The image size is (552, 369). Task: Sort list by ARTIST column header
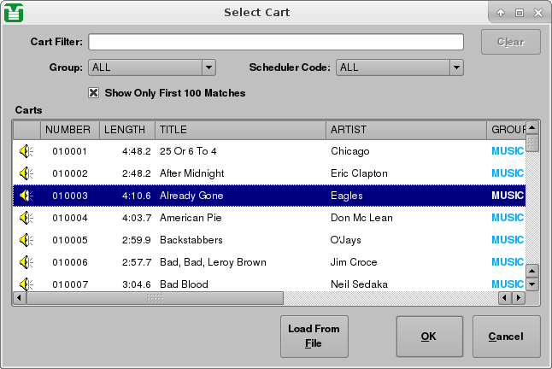[406, 130]
